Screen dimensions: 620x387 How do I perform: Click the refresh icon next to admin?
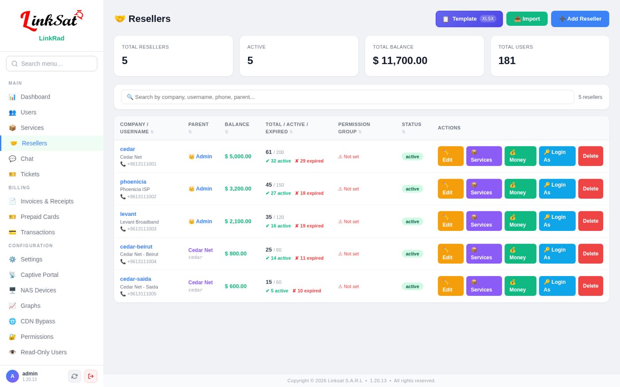coord(74,376)
